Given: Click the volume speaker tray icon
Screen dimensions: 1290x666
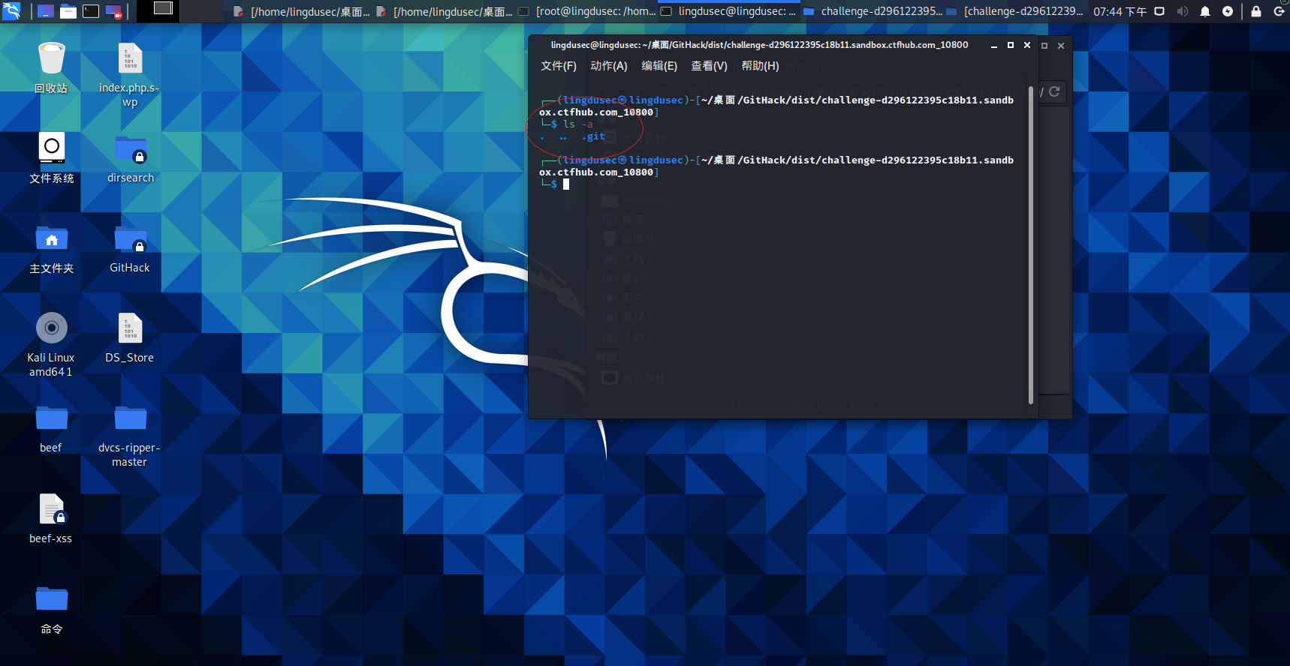Looking at the screenshot, I should click(1182, 11).
